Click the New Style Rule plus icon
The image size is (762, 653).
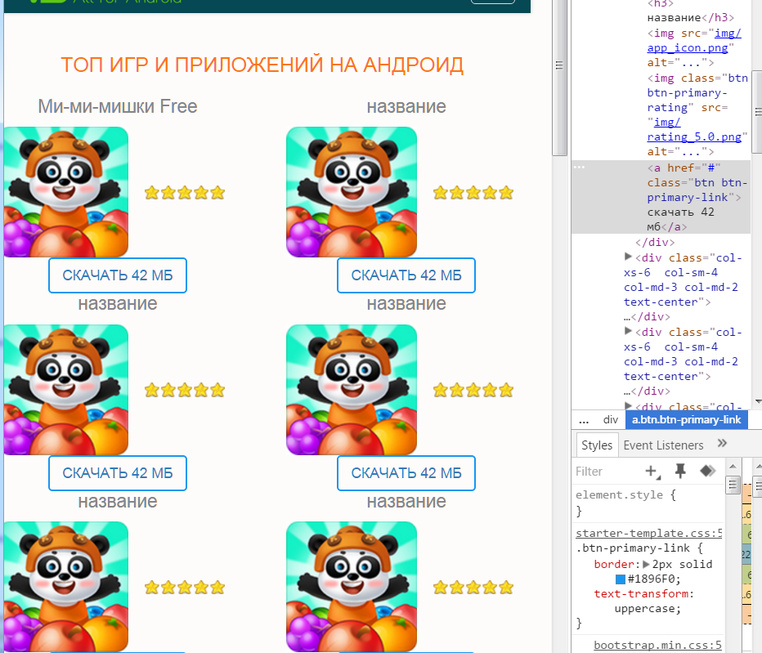(652, 472)
